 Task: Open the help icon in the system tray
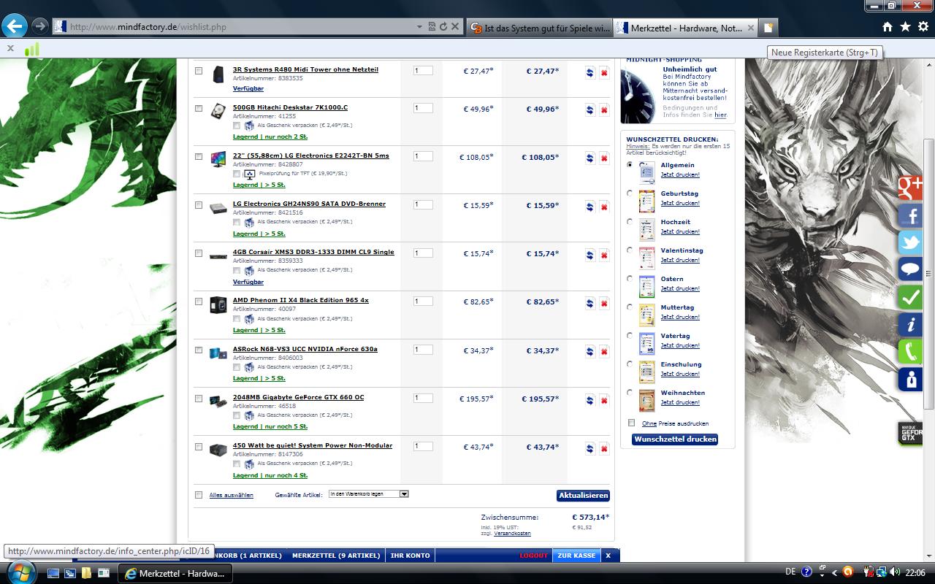(806, 572)
